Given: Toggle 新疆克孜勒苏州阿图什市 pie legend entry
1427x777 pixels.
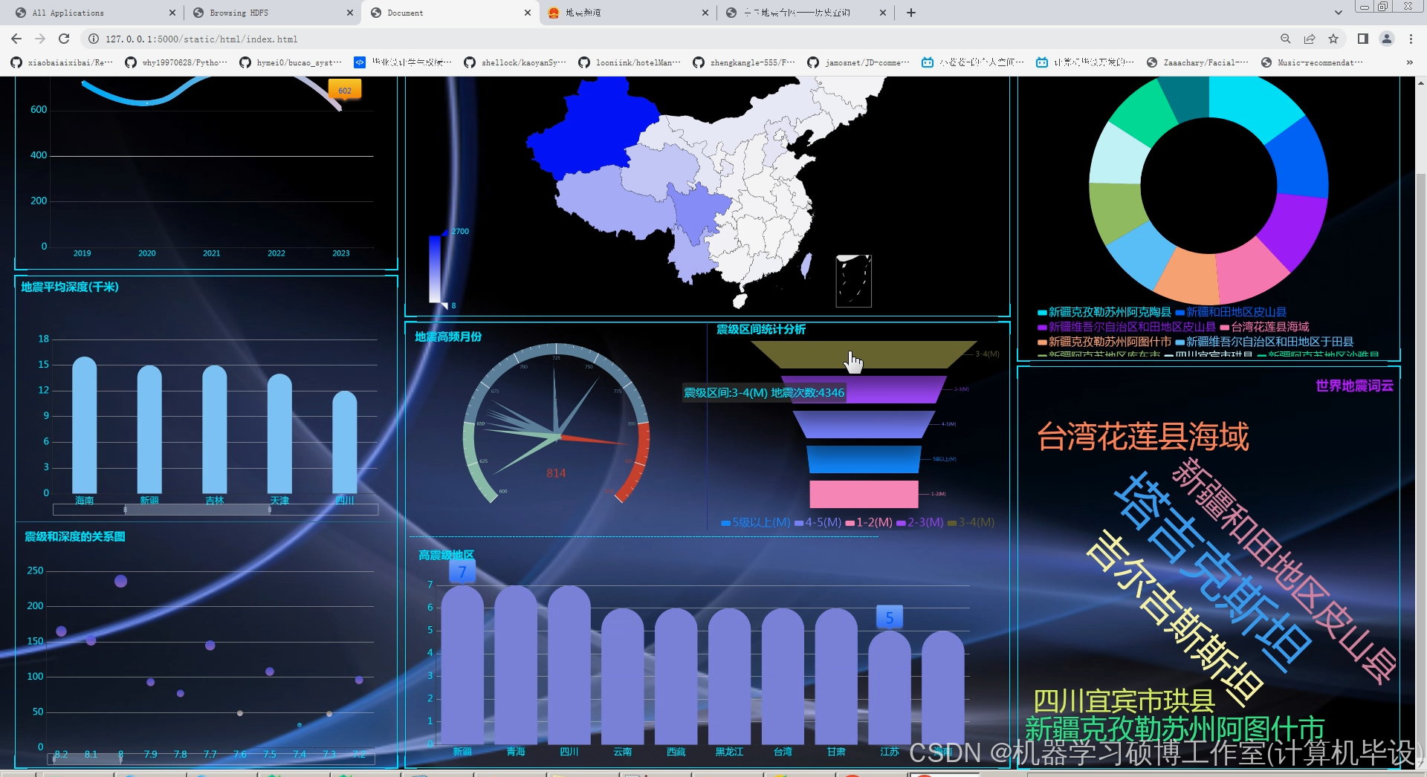Looking at the screenshot, I should (x=1104, y=342).
